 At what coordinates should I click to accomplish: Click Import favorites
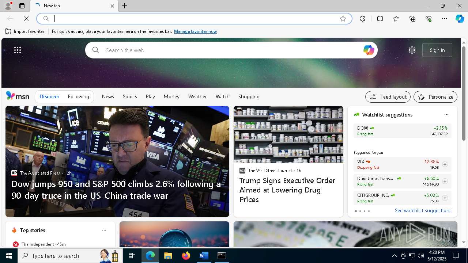(25, 31)
